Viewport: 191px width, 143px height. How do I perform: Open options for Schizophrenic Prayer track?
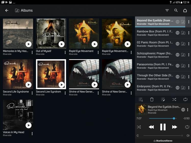click(x=189, y=55)
